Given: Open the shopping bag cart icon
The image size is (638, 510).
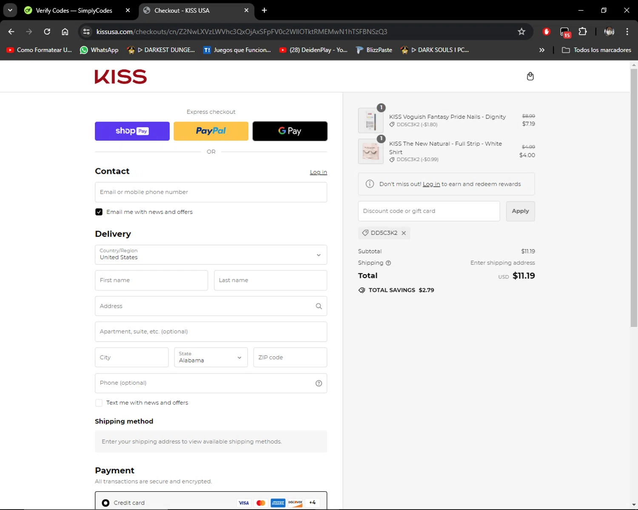Looking at the screenshot, I should coord(530,76).
